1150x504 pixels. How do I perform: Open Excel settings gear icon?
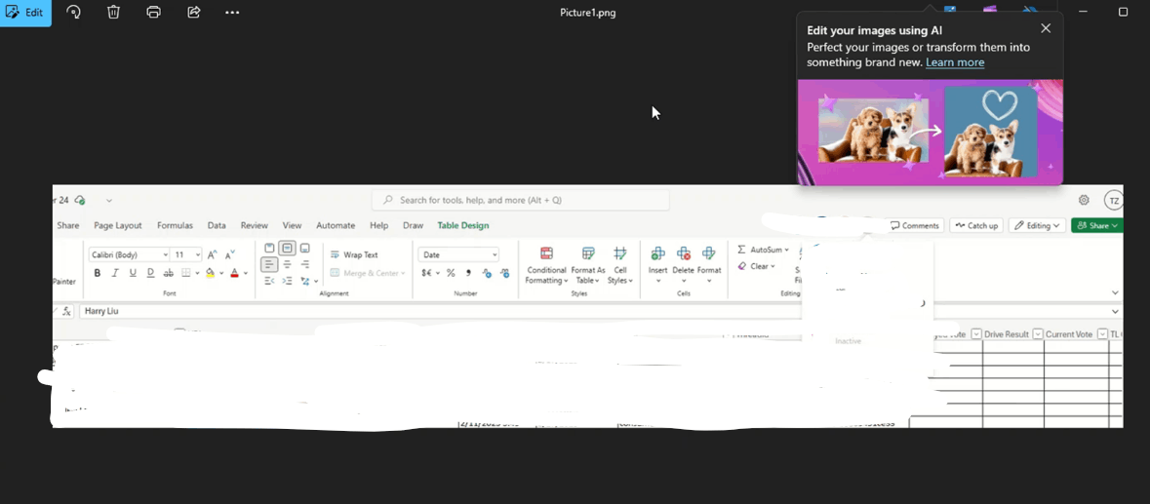1084,200
